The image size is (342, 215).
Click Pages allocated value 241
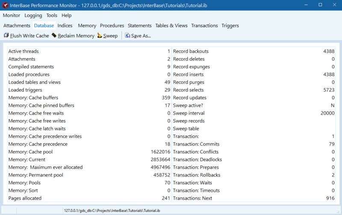pyautogui.click(x=166, y=198)
